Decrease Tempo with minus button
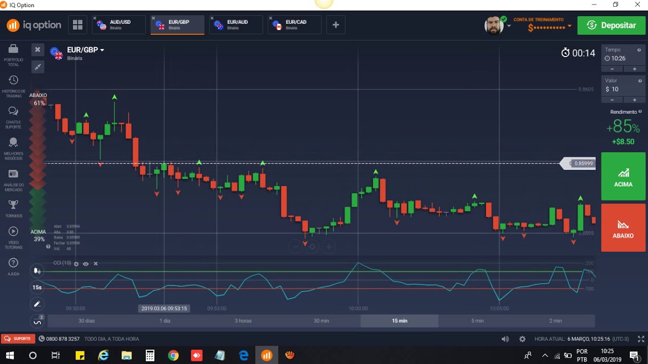The width and height of the screenshot is (648, 364). 612,69
